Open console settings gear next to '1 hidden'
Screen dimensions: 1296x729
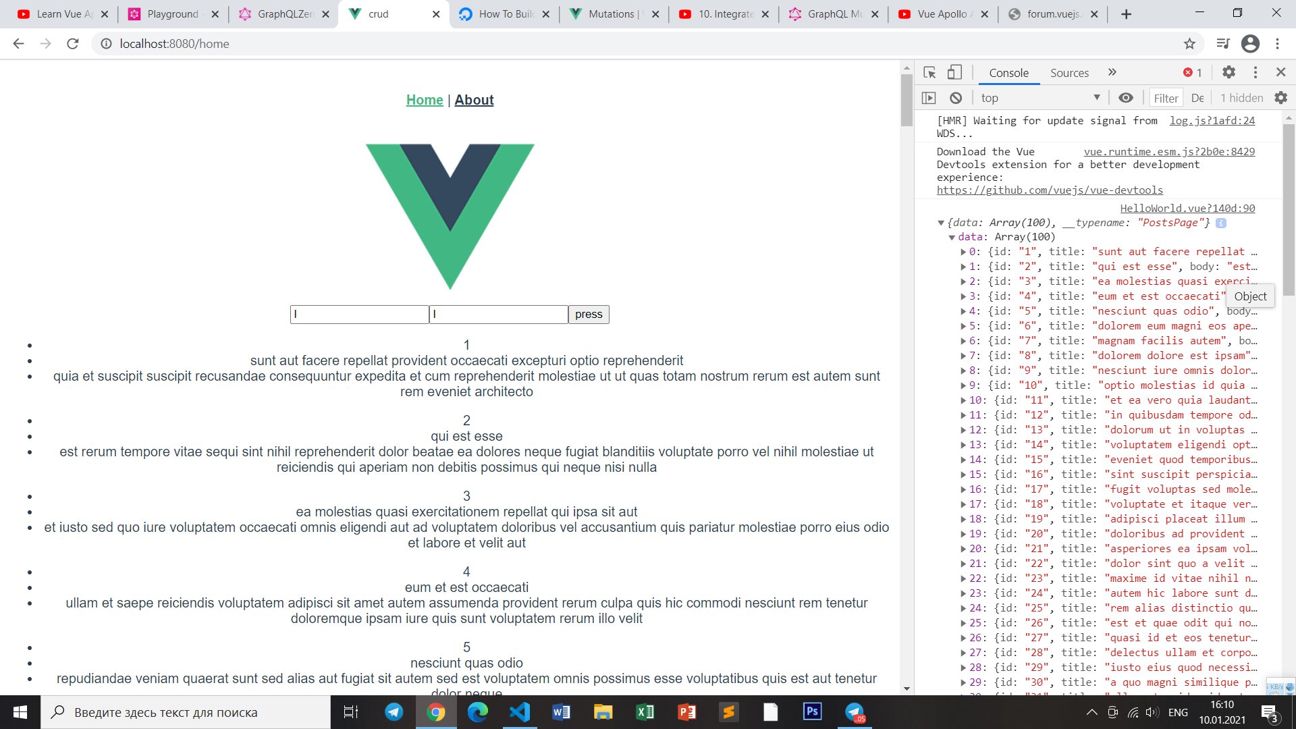[1281, 98]
